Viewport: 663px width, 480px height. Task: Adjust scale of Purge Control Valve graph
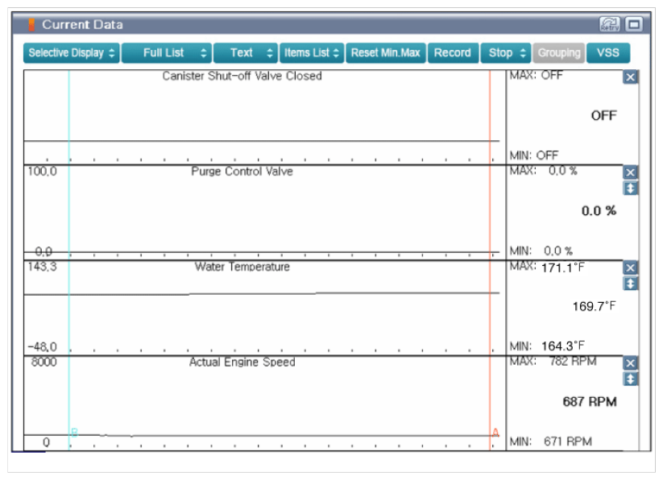631,188
